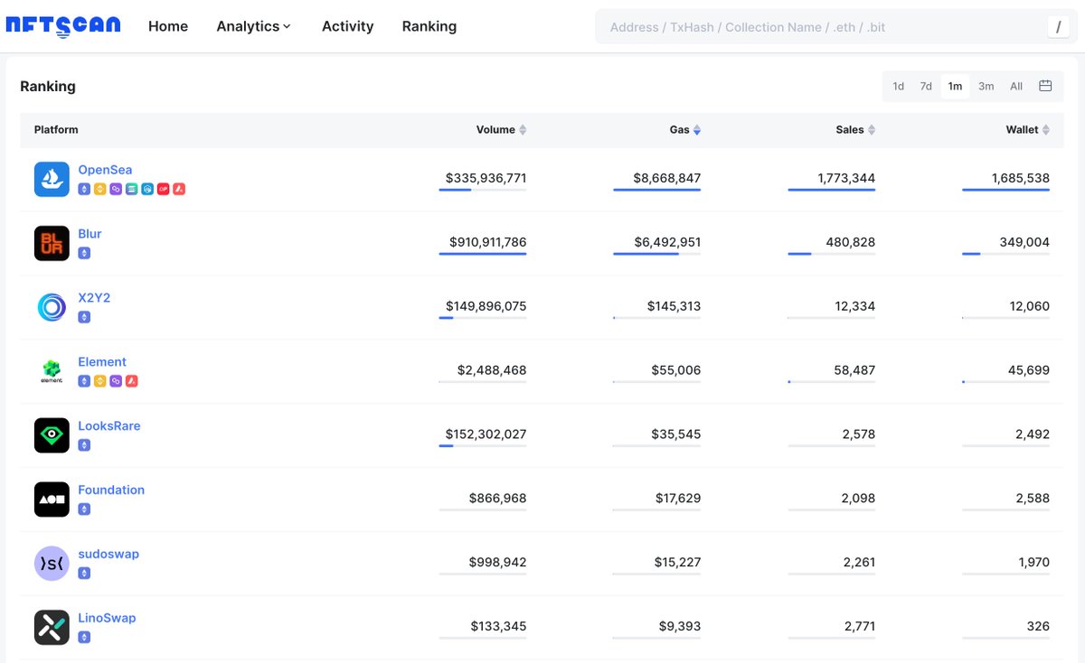Image resolution: width=1085 pixels, height=663 pixels.
Task: Click OpenSea's gas value $8,668,847
Action: (666, 178)
